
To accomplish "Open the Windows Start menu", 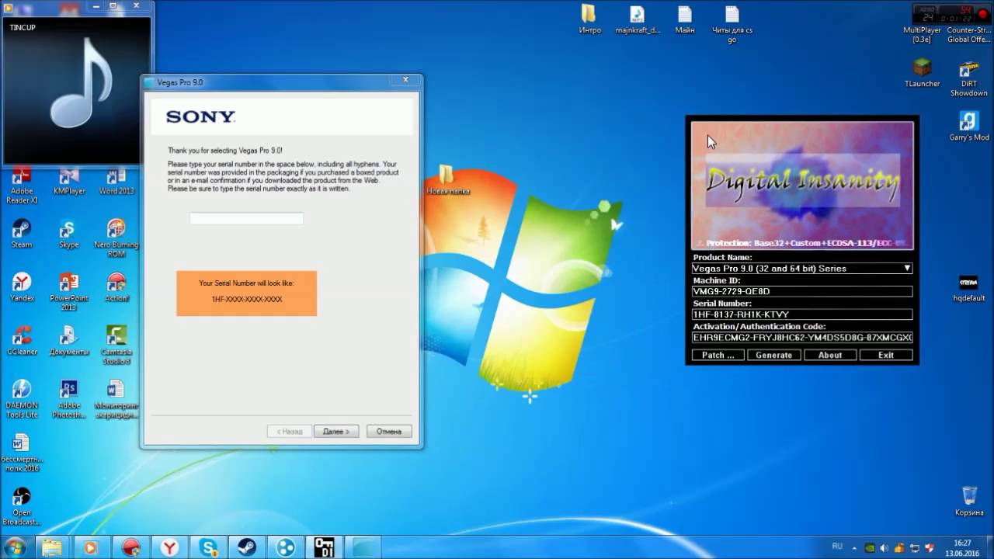I will coord(15,547).
